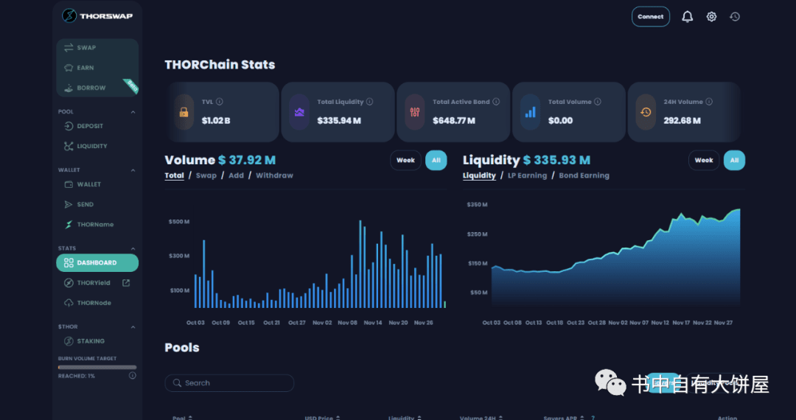Click the $1.02 B TVL value
Image resolution: width=796 pixels, height=420 pixels.
coord(216,121)
